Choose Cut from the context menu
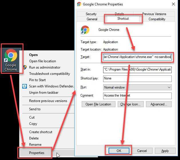 coord(47,117)
